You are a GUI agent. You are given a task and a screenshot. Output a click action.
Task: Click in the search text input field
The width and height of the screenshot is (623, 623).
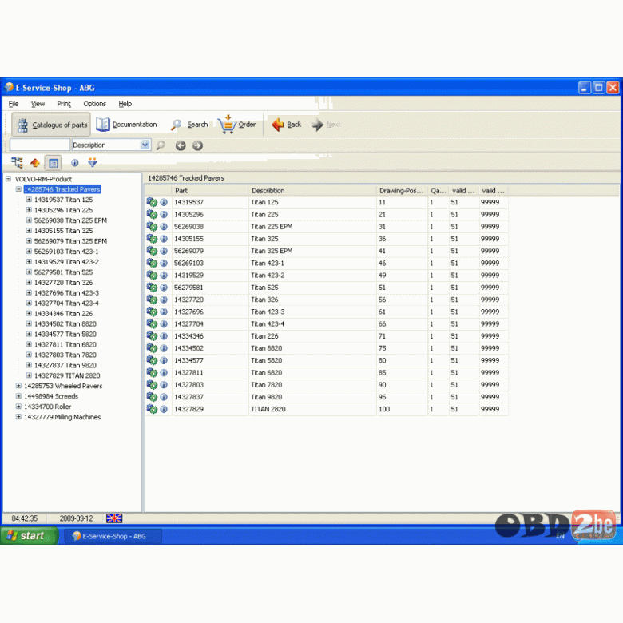(x=40, y=145)
